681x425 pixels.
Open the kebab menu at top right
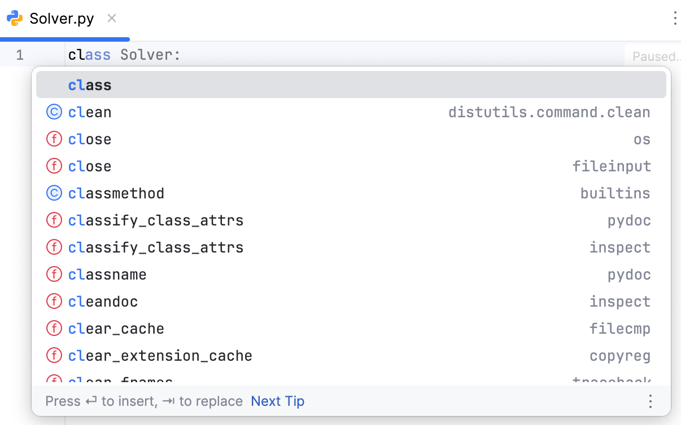point(675,19)
